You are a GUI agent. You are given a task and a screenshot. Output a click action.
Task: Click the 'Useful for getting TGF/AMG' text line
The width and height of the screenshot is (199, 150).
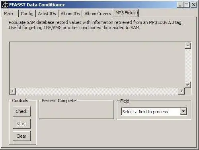(x=74, y=28)
